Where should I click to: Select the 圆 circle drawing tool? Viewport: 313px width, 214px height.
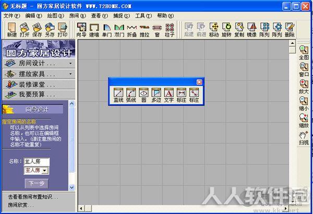(144, 95)
